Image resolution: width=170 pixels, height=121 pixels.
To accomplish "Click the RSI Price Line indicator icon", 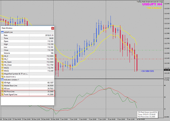I will coord(2,92).
